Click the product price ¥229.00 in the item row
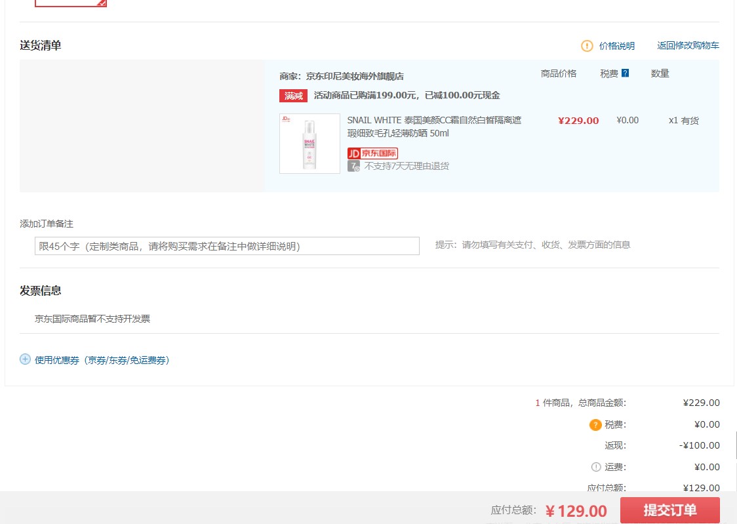The height and width of the screenshot is (524, 737). pyautogui.click(x=578, y=120)
